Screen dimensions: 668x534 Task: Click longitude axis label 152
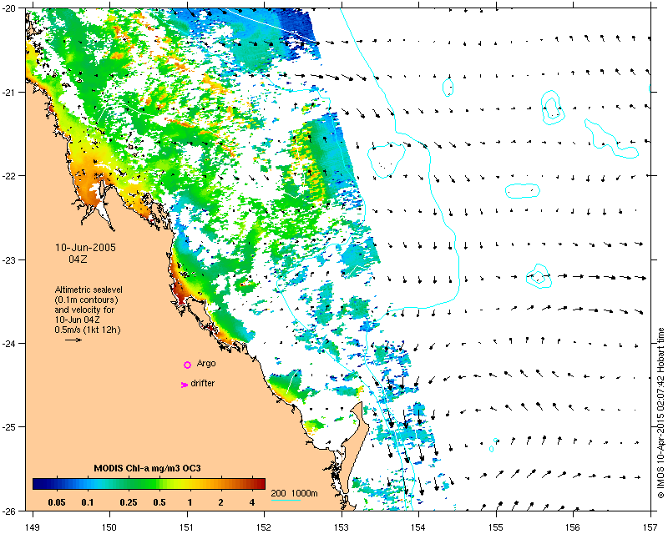[x=264, y=527]
